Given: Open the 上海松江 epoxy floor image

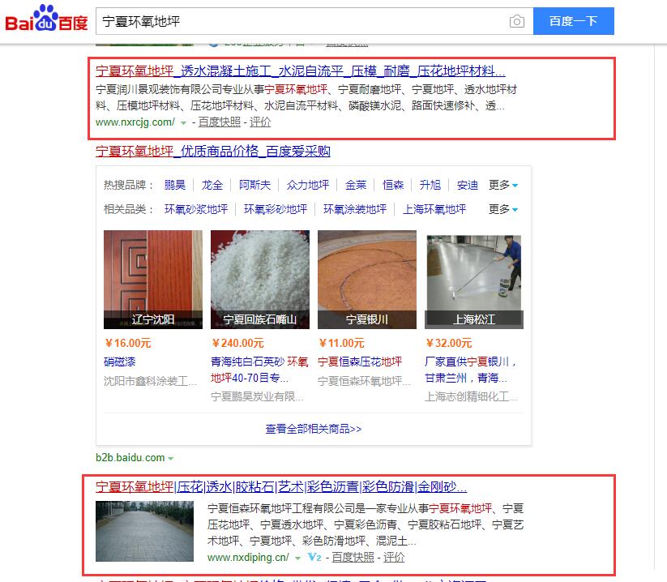Looking at the screenshot, I should pyautogui.click(x=474, y=280).
